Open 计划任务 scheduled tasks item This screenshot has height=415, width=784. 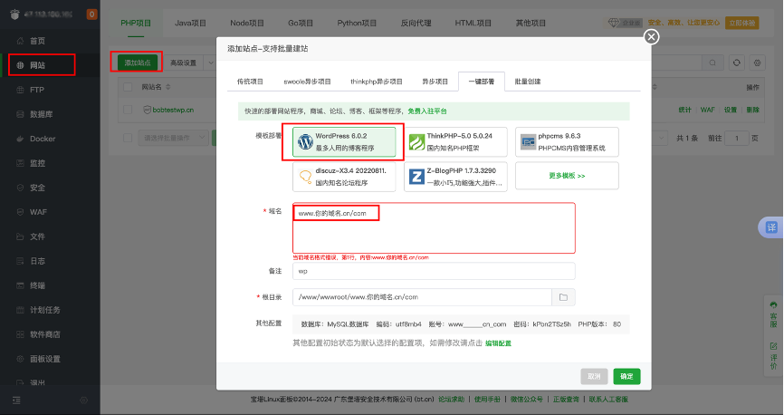(x=45, y=310)
